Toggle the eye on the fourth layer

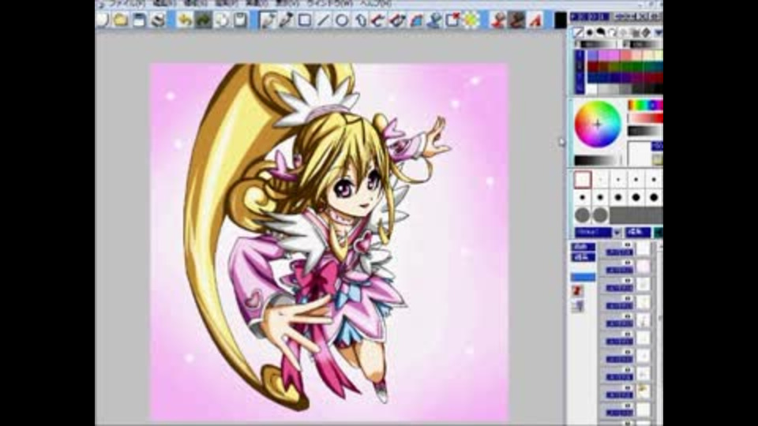628,298
